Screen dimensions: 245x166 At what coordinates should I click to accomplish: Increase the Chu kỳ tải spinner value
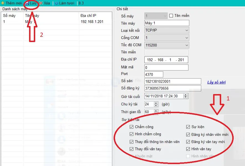click(x=156, y=103)
